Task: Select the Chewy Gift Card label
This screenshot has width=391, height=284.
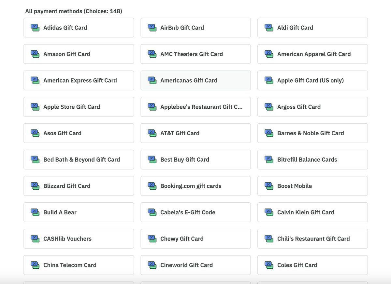Action: (182, 238)
